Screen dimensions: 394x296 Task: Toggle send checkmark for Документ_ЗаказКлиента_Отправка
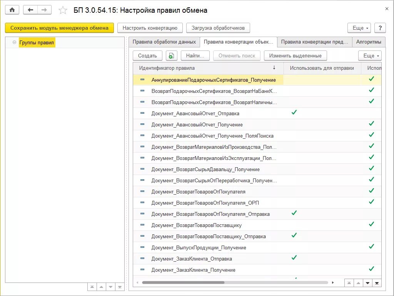(x=294, y=257)
